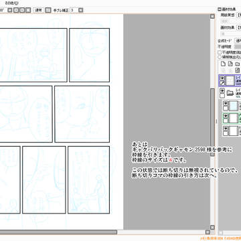Tick the light-blue sketch layer's checkbox
241x241 pixels.
tap(226, 108)
